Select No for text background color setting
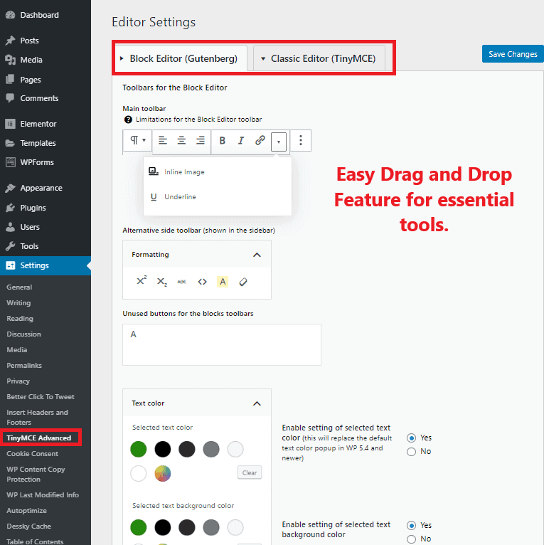 coord(411,539)
